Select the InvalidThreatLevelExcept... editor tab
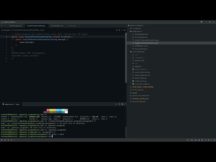216x162 pixels. pyautogui.click(x=36, y=26)
